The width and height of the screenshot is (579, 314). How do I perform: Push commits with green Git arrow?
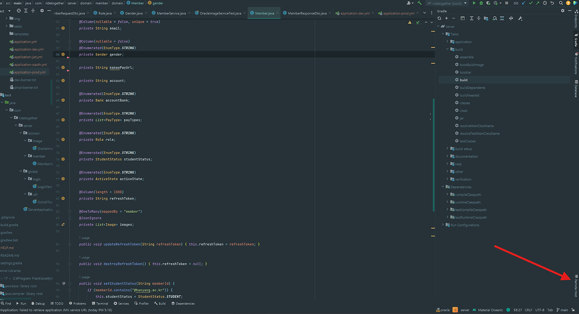pos(538,3)
